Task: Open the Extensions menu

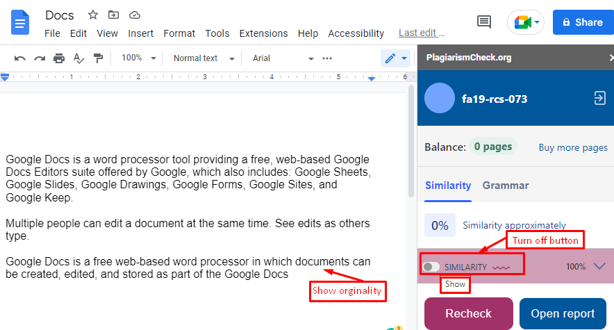Action: point(263,33)
